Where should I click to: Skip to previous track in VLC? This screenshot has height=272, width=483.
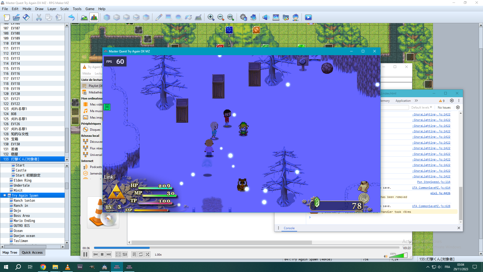(96, 254)
